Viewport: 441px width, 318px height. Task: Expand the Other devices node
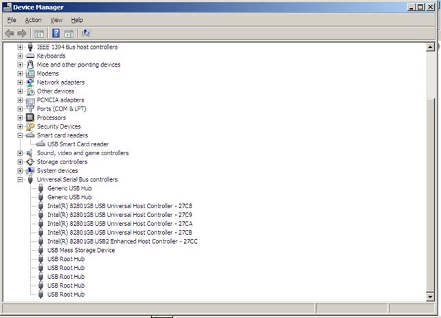(x=20, y=91)
